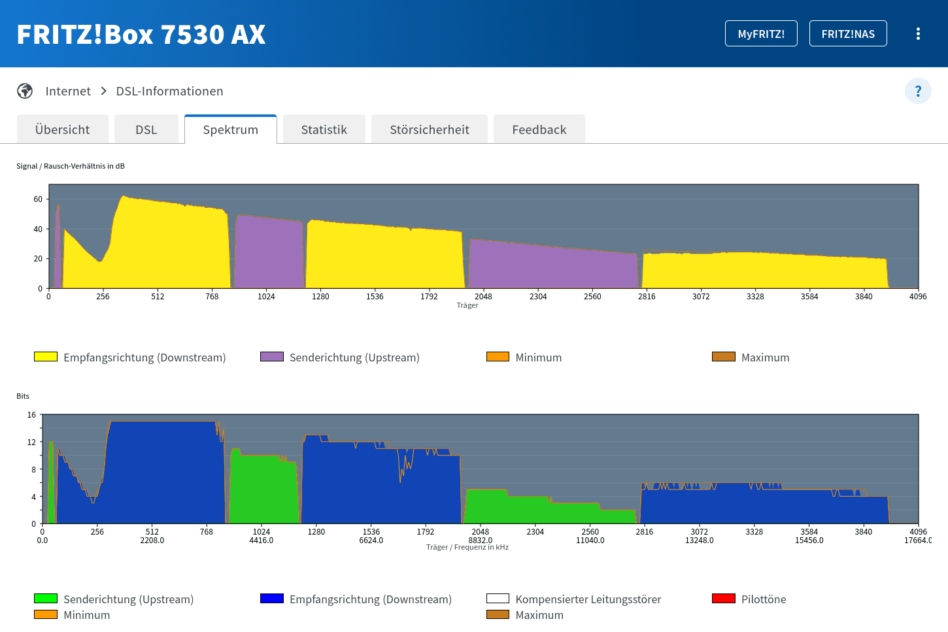
Task: Click the 13248.0 frequency axis value
Action: pos(700,541)
